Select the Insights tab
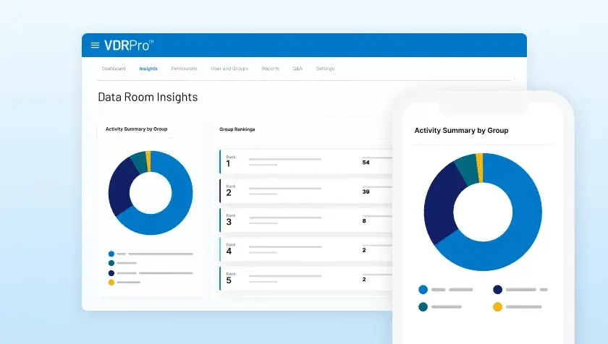608x344 pixels. 148,69
